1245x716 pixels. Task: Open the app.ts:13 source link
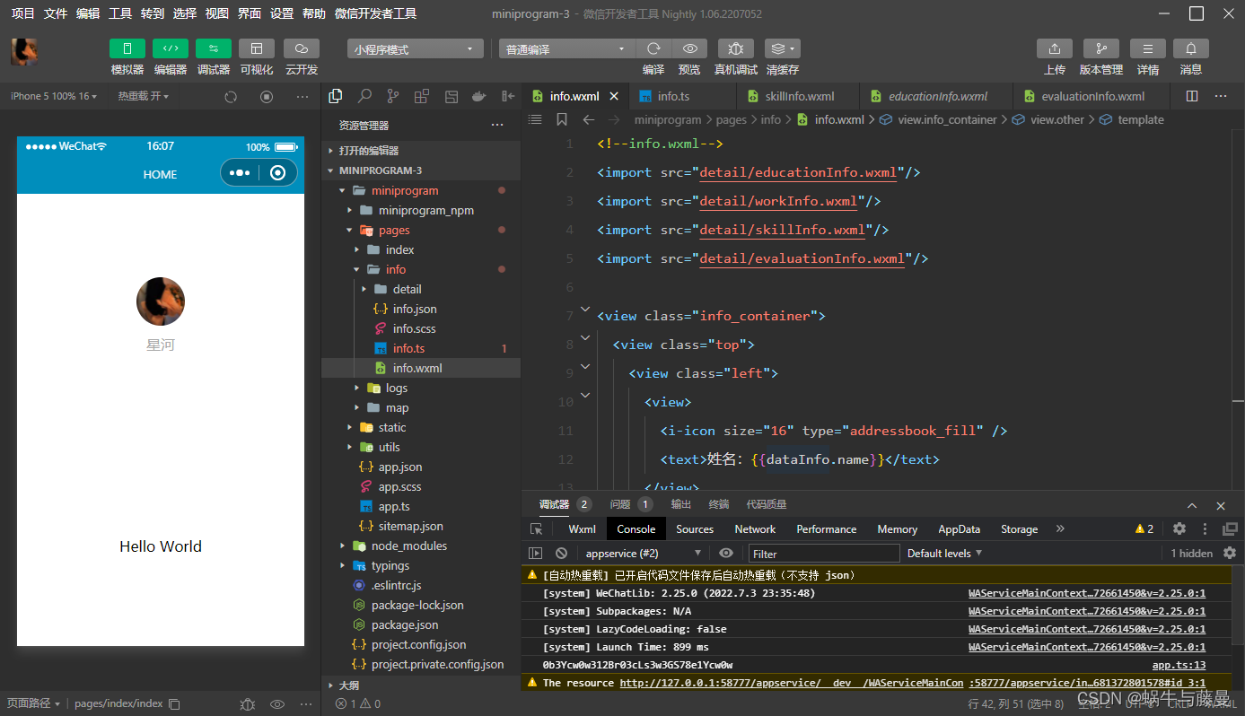(1179, 665)
